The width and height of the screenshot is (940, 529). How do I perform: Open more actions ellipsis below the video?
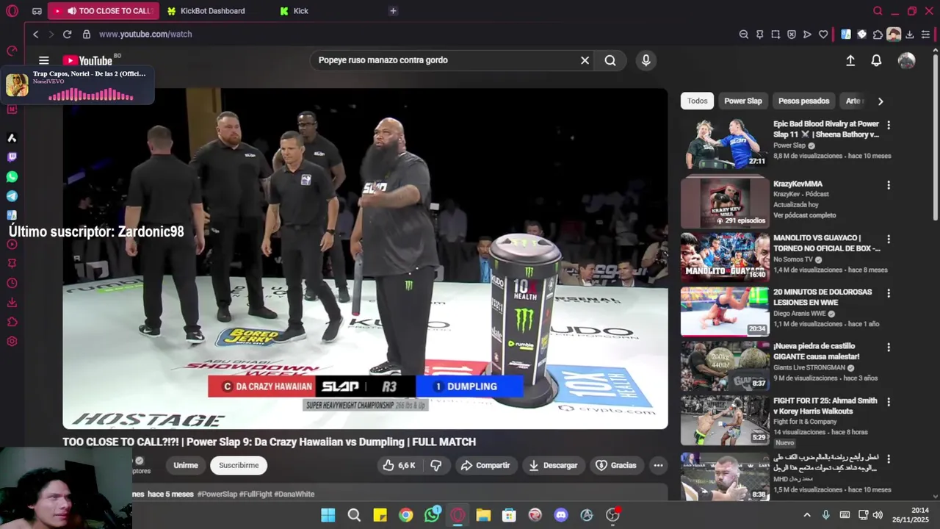[x=658, y=465]
